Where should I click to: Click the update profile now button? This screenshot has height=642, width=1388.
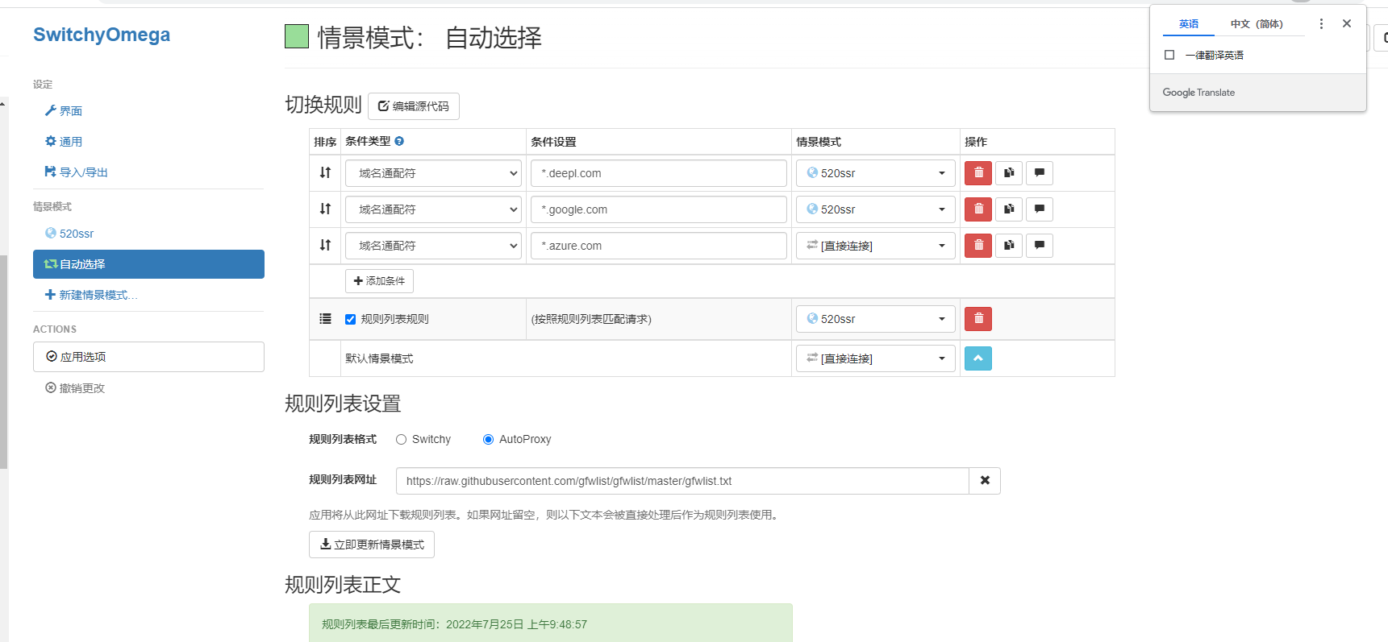tap(372, 545)
